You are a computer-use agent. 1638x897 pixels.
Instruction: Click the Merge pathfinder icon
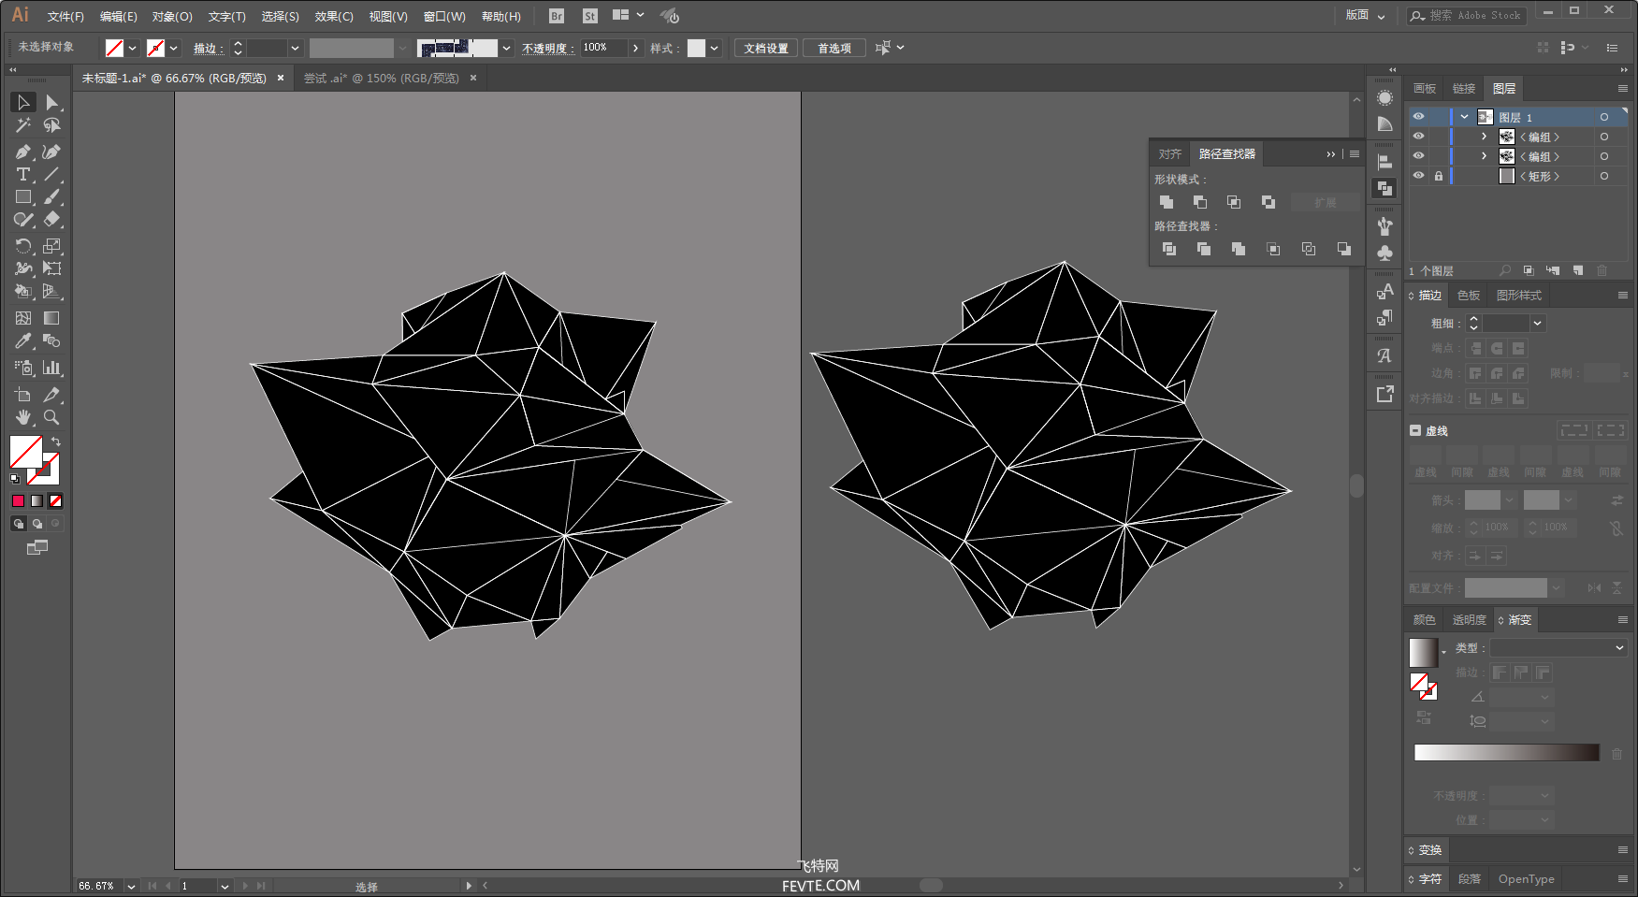click(x=1239, y=249)
